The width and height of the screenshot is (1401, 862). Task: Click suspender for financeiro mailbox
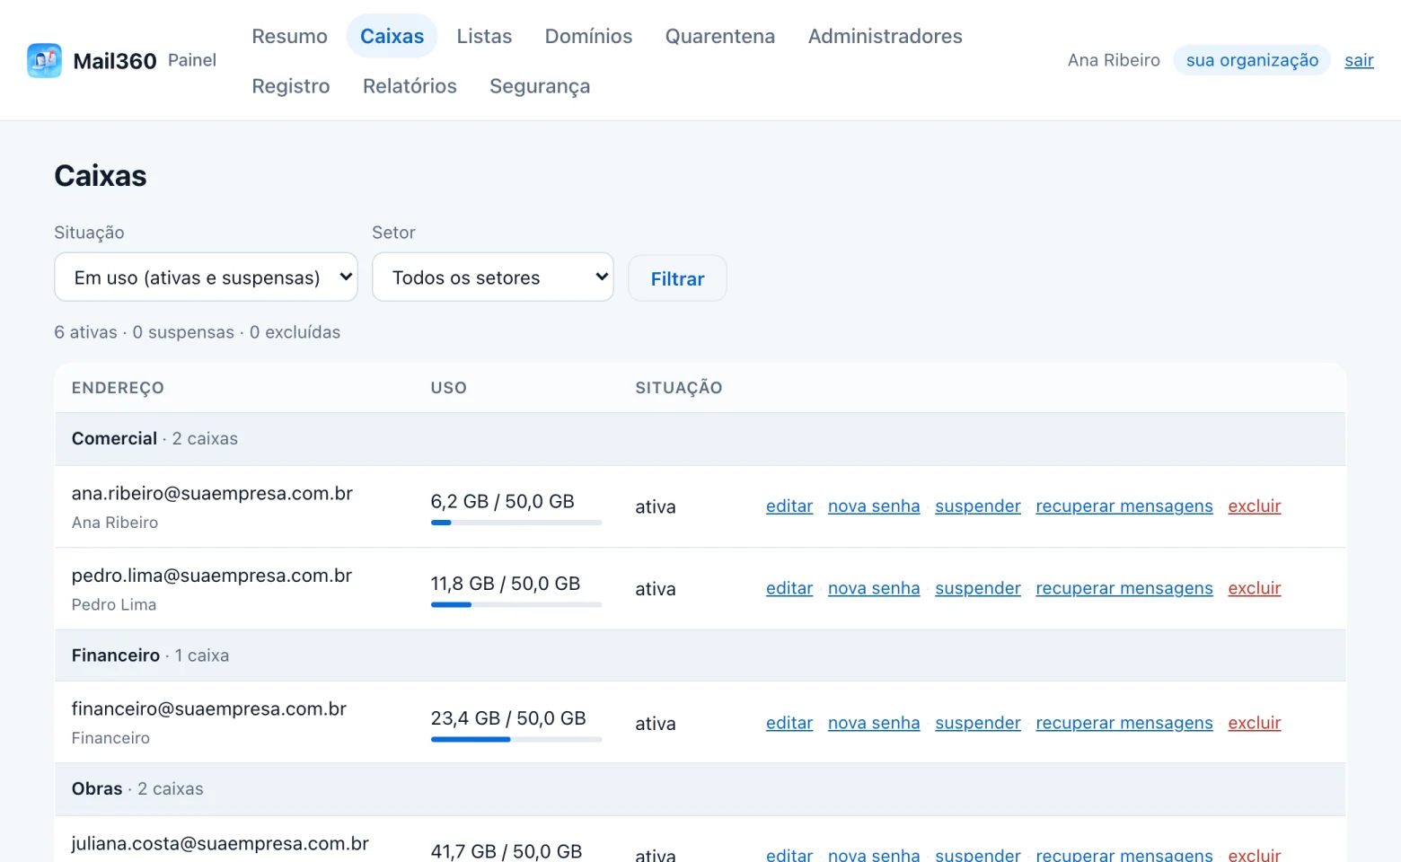pyautogui.click(x=978, y=723)
